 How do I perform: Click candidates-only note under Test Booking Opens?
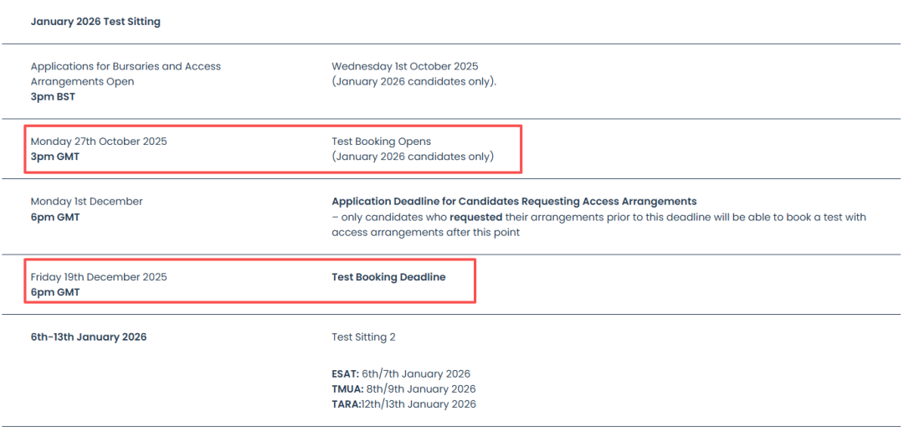pyautogui.click(x=412, y=157)
